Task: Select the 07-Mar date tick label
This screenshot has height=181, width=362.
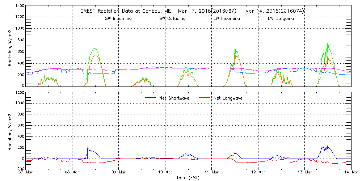Action: coord(26,172)
